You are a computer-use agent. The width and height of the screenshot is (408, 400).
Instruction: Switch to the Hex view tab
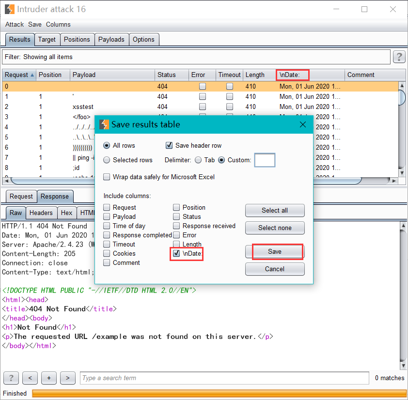[66, 213]
